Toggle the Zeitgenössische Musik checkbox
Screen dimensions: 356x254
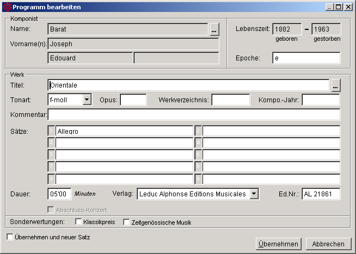(x=127, y=222)
